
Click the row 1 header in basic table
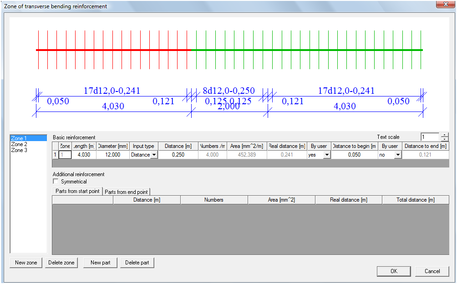[55, 155]
